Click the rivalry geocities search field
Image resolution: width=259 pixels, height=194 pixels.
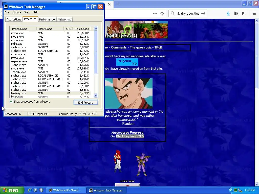(188, 14)
